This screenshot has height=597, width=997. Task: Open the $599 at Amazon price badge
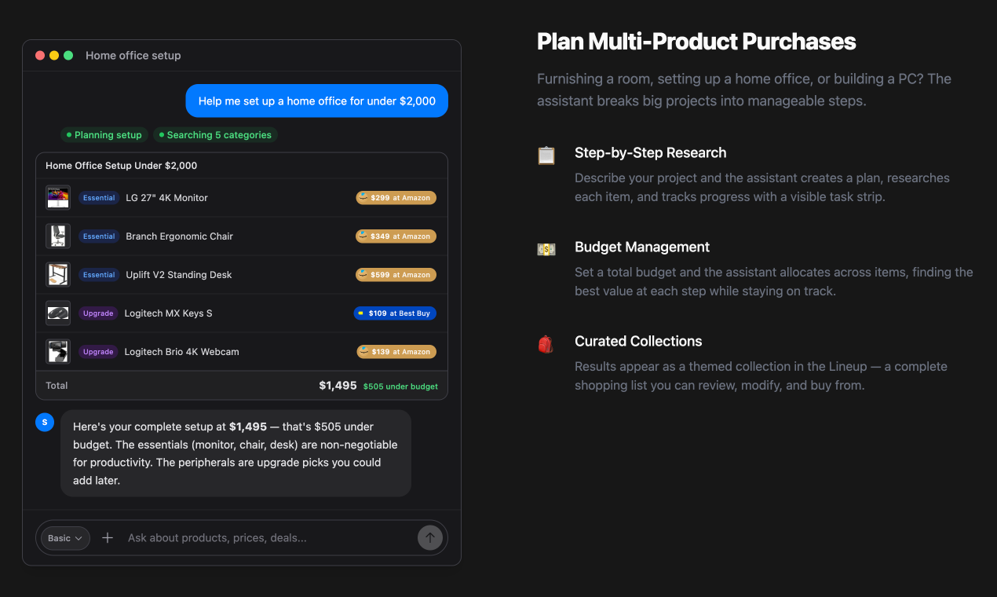(x=396, y=275)
